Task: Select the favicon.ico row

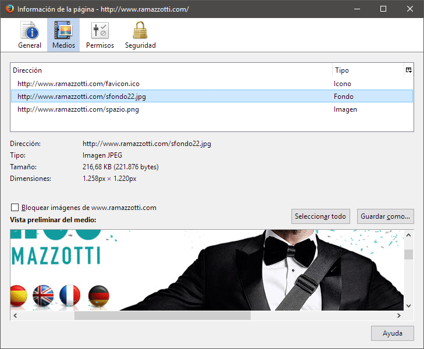Action: (212, 84)
